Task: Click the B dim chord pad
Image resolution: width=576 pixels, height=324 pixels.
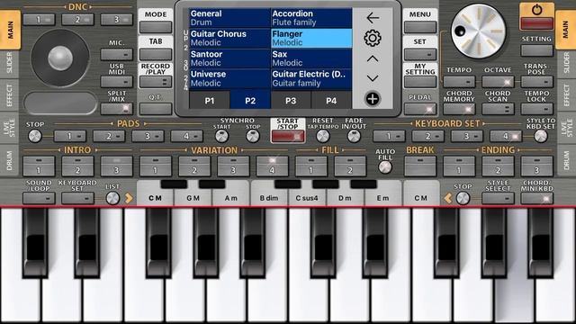Action: tap(269, 198)
